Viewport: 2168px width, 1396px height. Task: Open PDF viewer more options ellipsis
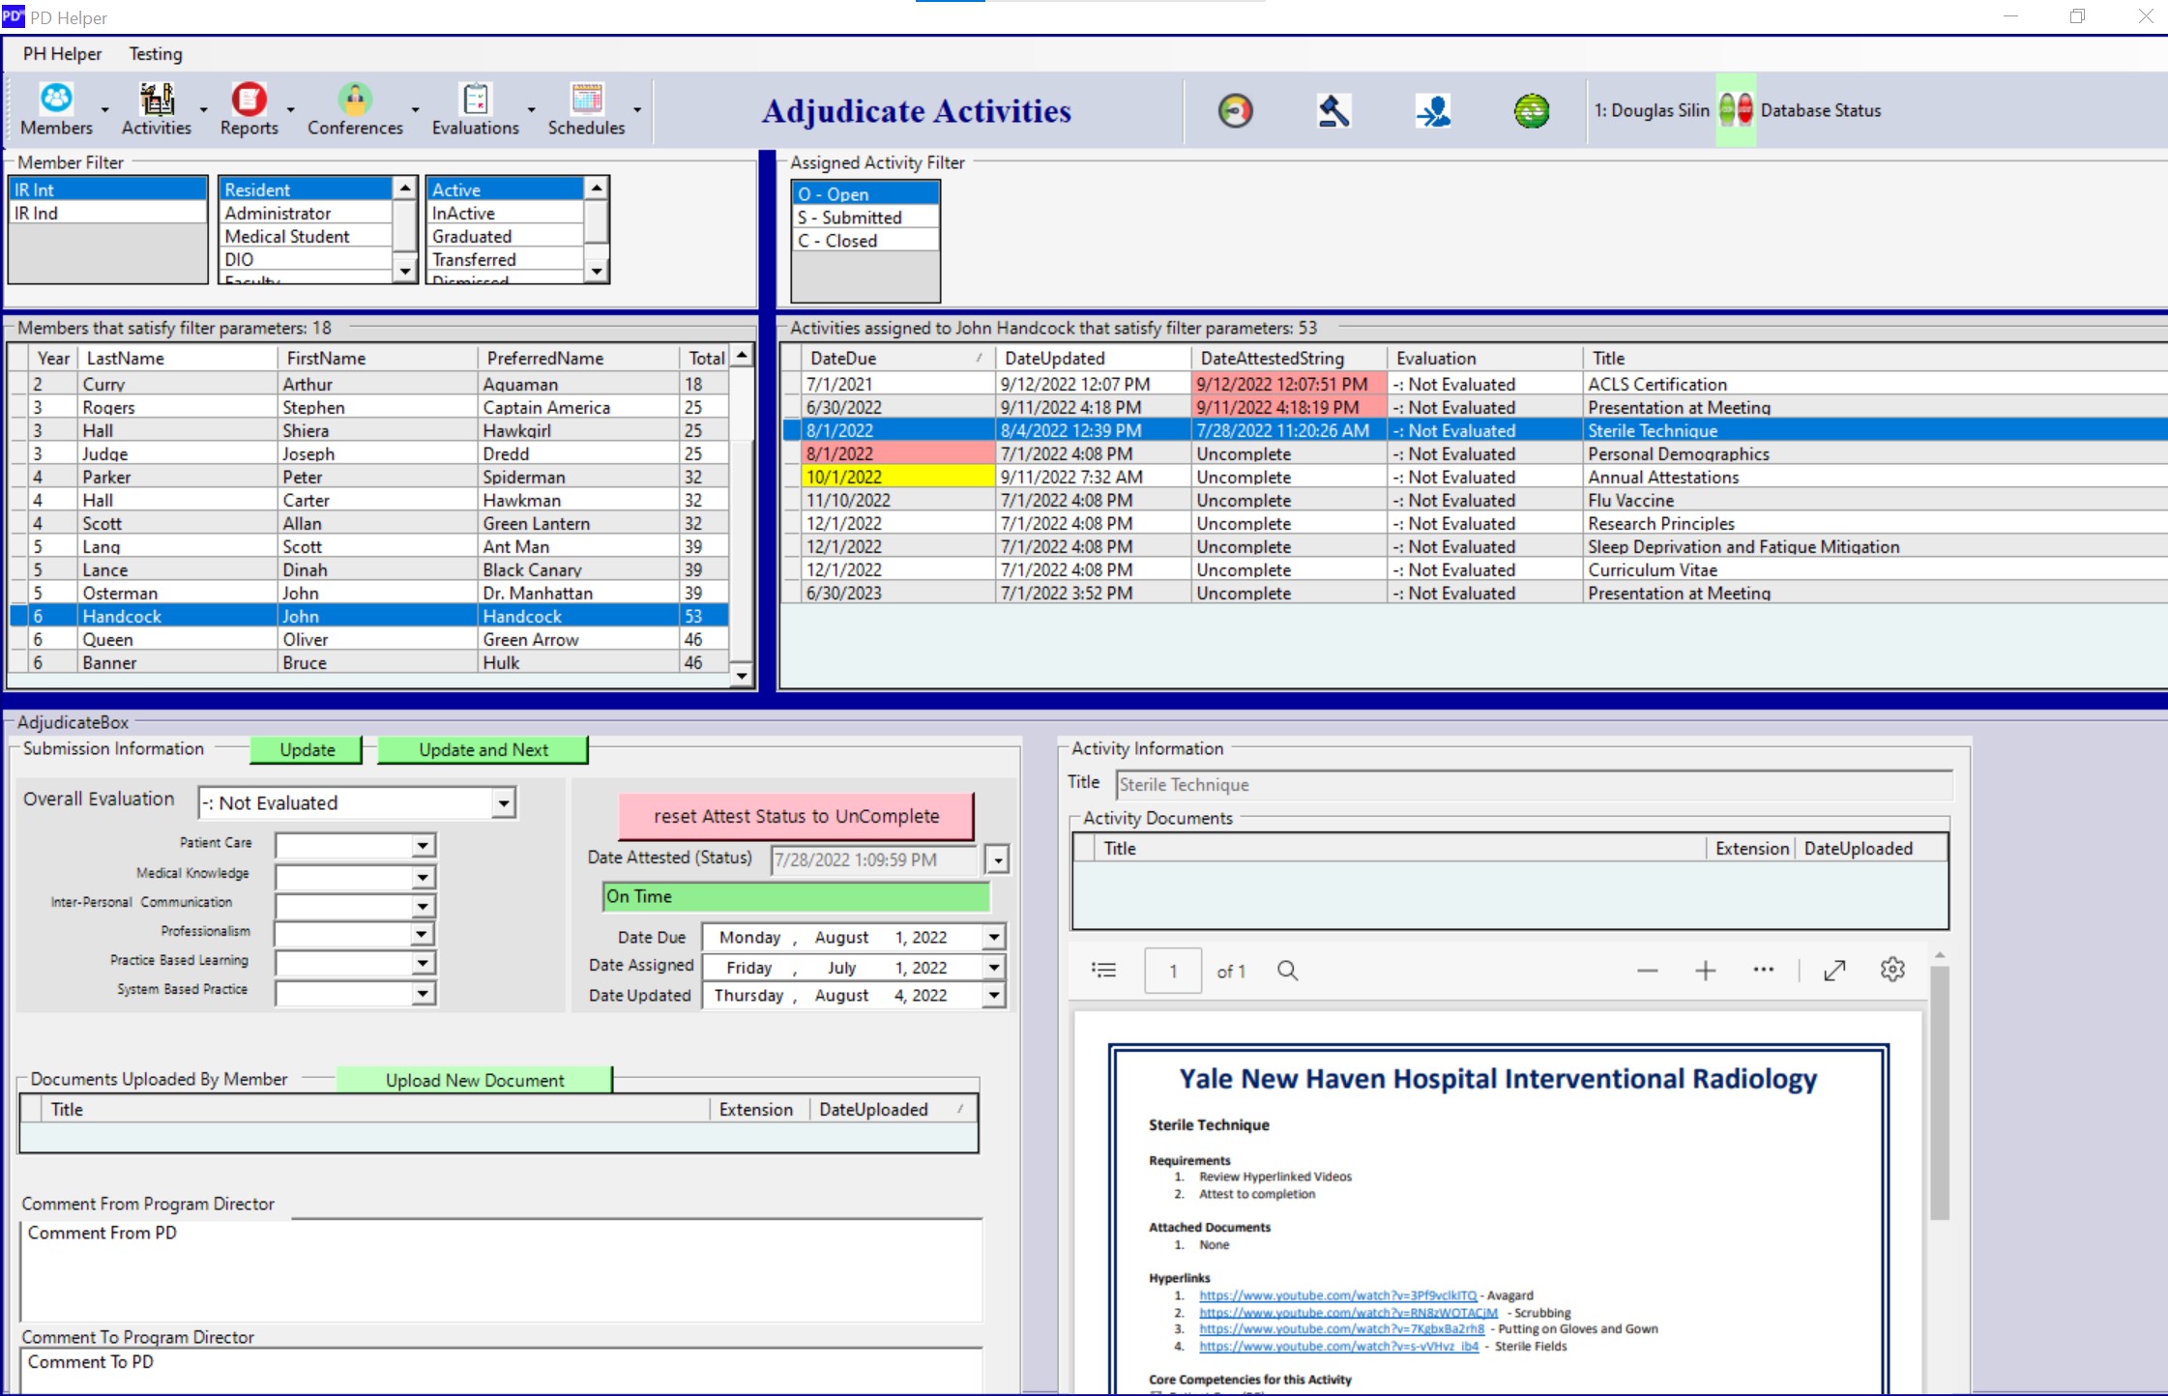pyautogui.click(x=1763, y=970)
